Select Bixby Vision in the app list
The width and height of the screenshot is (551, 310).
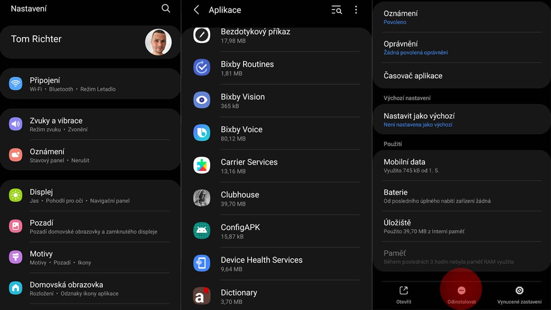point(276,101)
